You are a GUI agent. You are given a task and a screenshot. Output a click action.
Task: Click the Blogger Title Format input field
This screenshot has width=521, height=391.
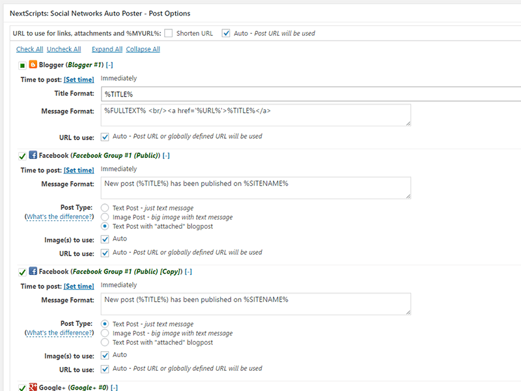[311, 94]
